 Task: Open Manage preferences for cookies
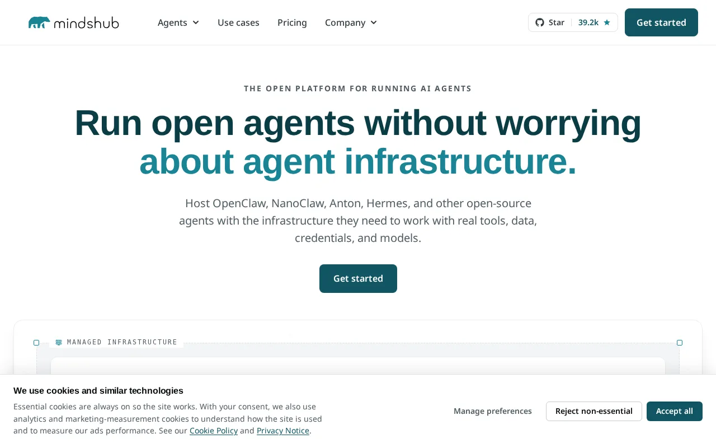coord(493,411)
